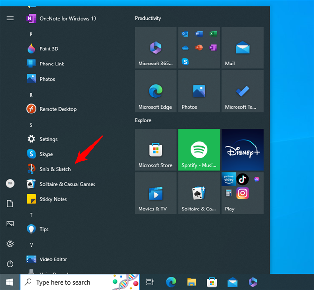314x290 pixels.
Task: Click the Explore group heading
Action: (x=143, y=120)
